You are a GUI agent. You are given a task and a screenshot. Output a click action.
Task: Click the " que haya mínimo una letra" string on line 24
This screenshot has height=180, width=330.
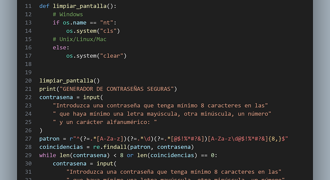(x=162, y=114)
